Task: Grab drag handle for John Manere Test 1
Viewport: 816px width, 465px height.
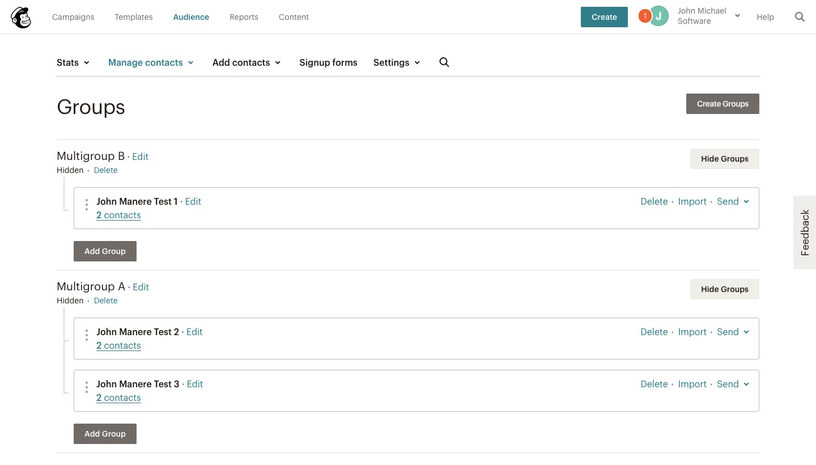Action: tap(86, 205)
